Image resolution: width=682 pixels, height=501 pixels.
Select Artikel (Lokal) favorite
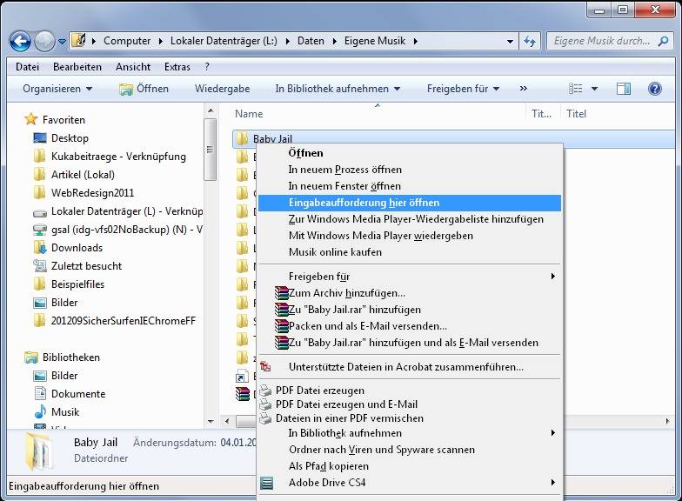pos(83,175)
